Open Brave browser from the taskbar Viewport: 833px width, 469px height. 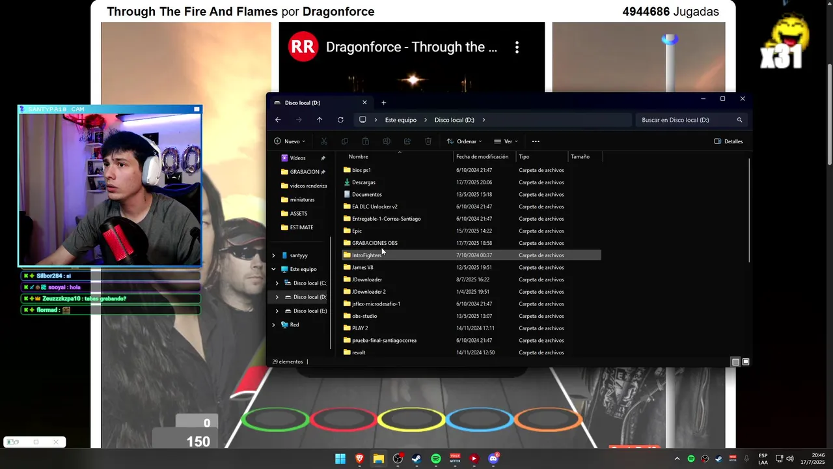(x=359, y=459)
